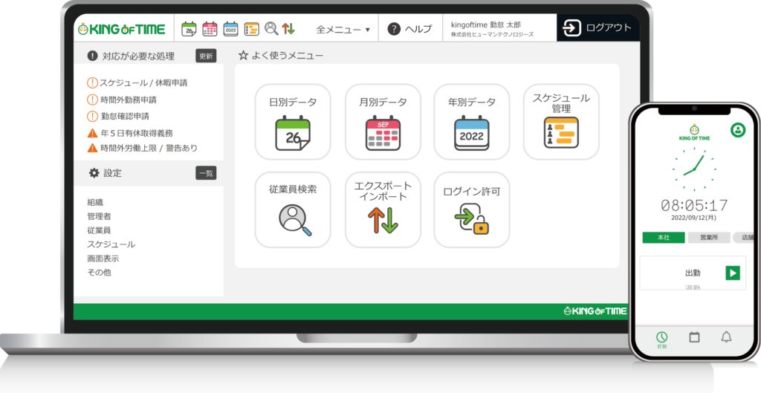Expand the 全メニュー dropdown

pyautogui.click(x=343, y=30)
